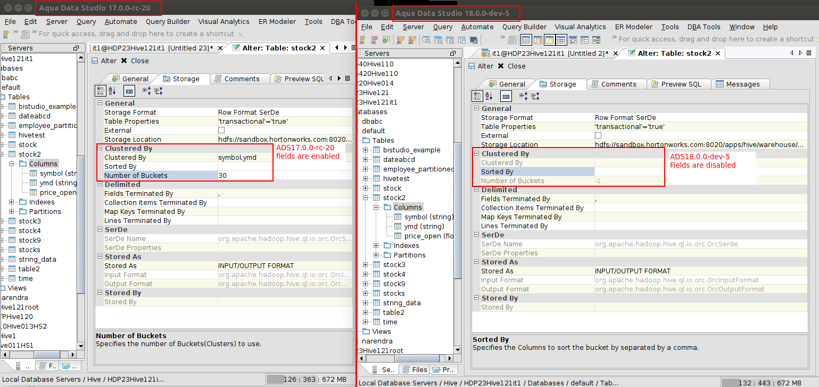Expand all categories icon in ADS 18 Storage tab
The height and width of the screenshot is (387, 819).
click(x=524, y=96)
